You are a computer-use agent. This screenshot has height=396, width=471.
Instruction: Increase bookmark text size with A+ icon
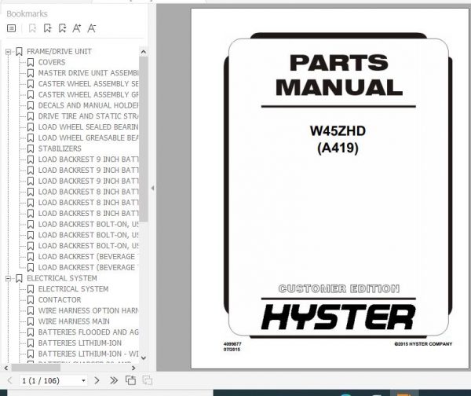point(77,28)
